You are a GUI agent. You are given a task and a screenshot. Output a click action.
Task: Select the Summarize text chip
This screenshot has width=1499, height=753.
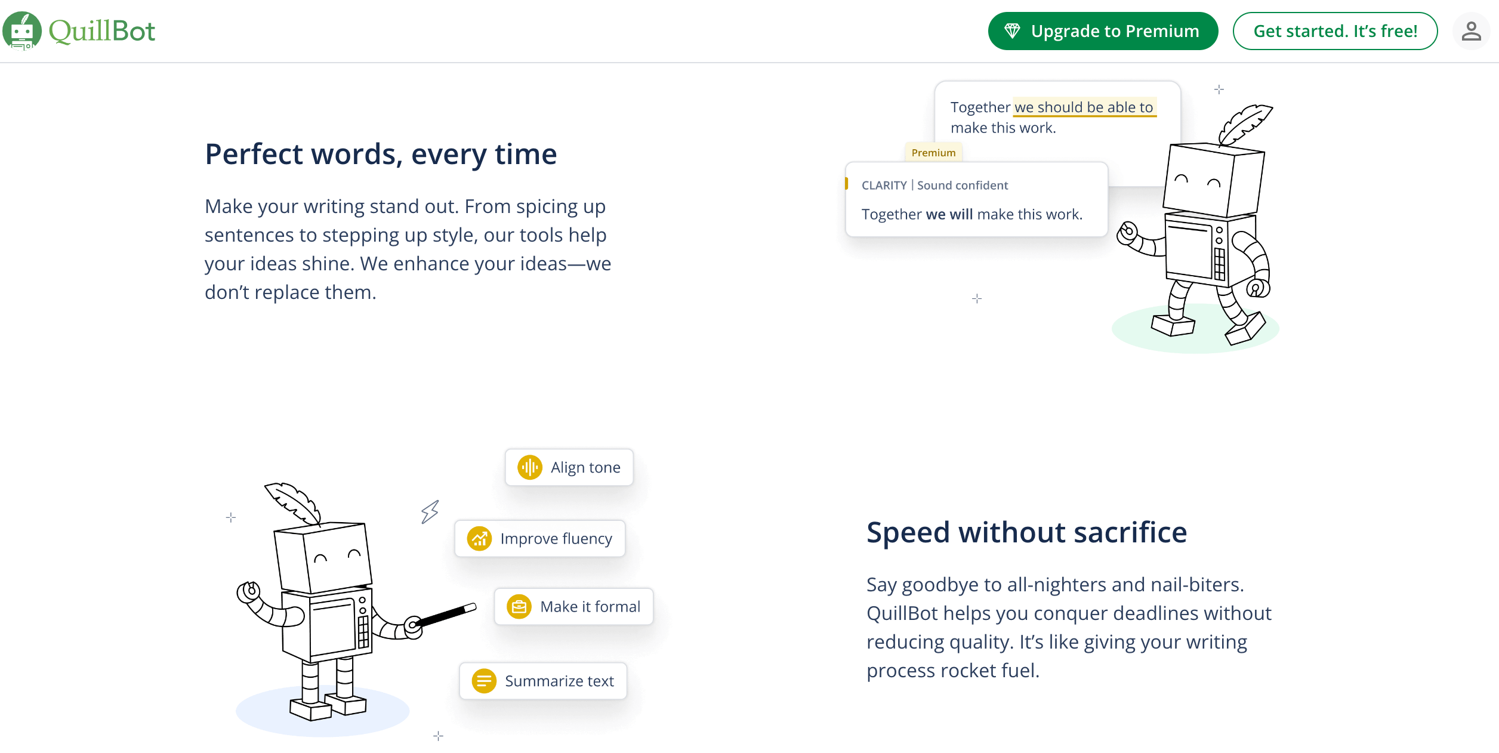tap(543, 681)
